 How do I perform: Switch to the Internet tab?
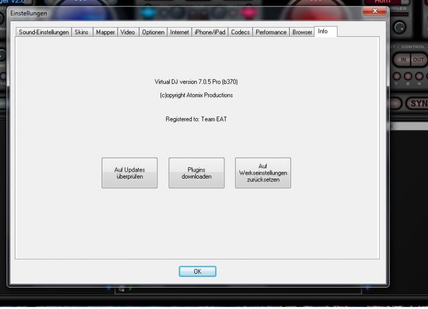point(179,32)
